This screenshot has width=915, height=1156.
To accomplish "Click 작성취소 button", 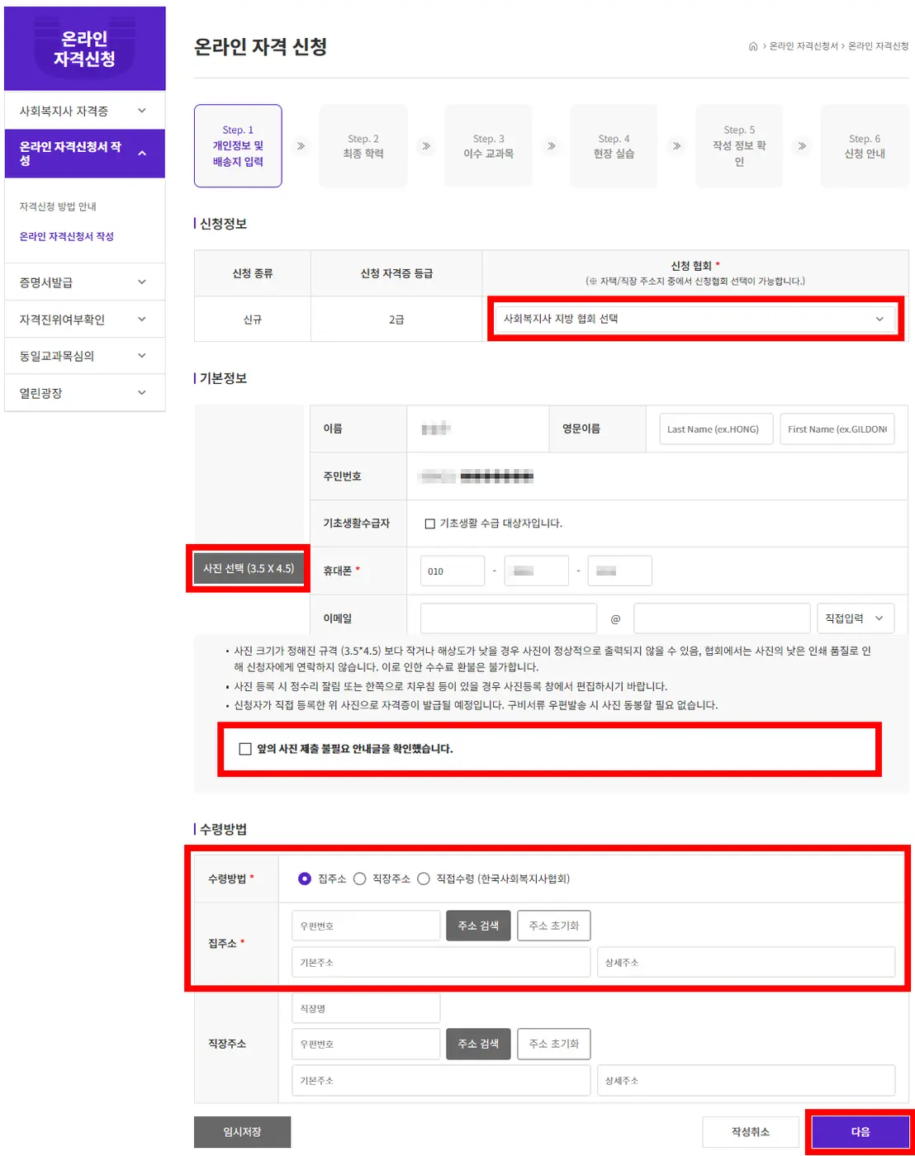I will tap(751, 1132).
